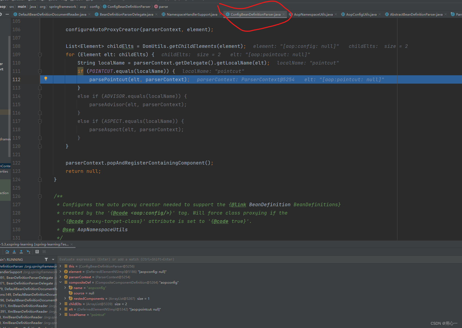
Task: Click the BeanDefinition link in Javadoc
Action: [x=270, y=205]
